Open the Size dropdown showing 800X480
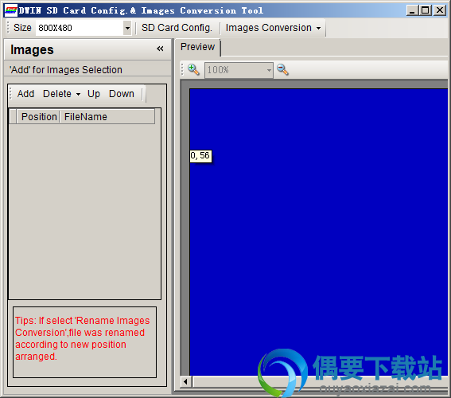The width and height of the screenshot is (451, 398). (127, 28)
